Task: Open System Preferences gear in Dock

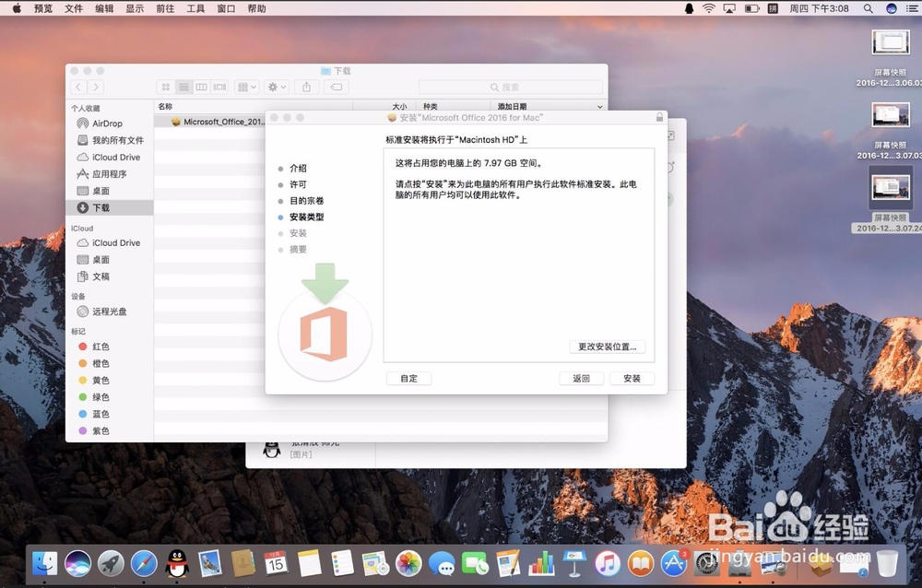Action: 707,563
